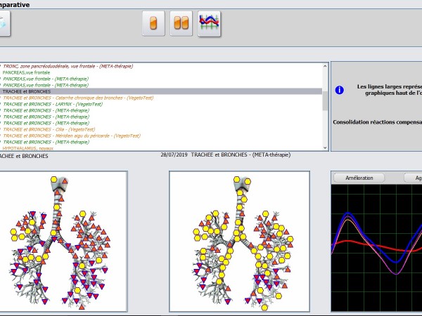Click the double orange panel view icon

click(x=181, y=23)
